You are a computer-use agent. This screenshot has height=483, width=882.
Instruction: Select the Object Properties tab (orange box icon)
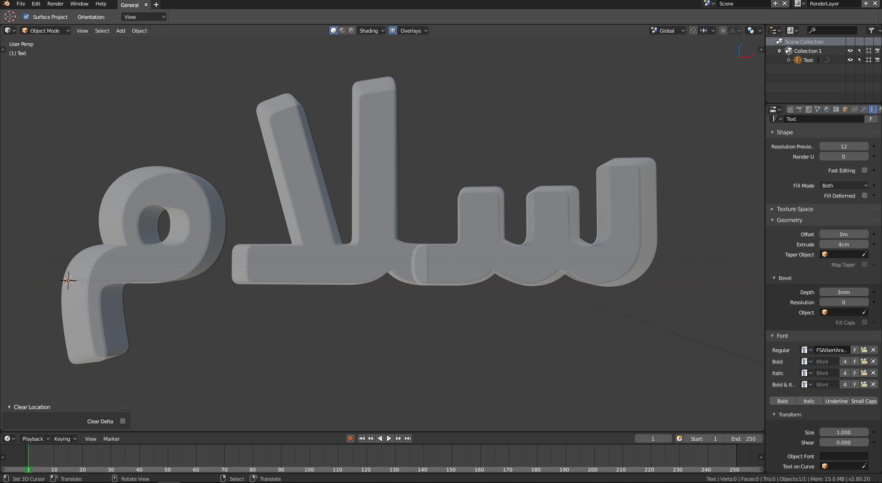click(x=845, y=109)
